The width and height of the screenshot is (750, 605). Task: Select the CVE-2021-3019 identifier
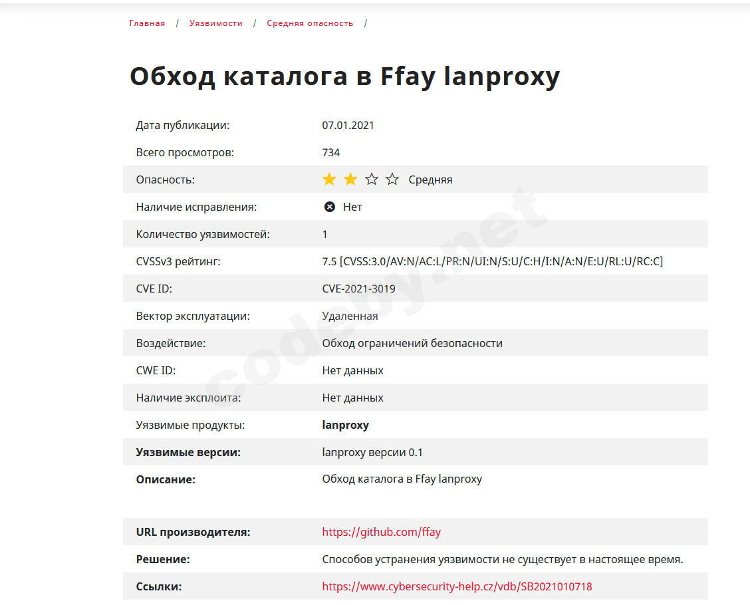coord(359,289)
